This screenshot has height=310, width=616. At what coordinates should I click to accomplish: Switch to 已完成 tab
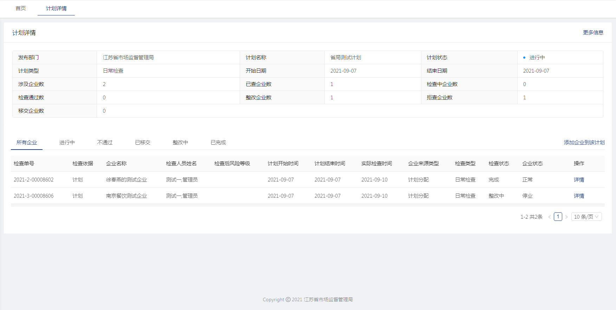click(218, 143)
